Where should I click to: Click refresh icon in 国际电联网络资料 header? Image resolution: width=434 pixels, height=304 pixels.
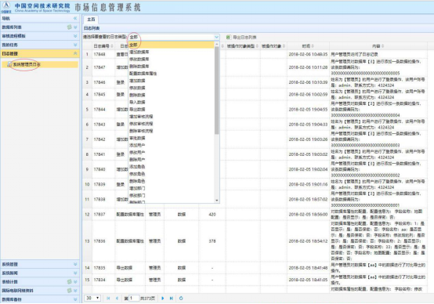tap(70, 291)
